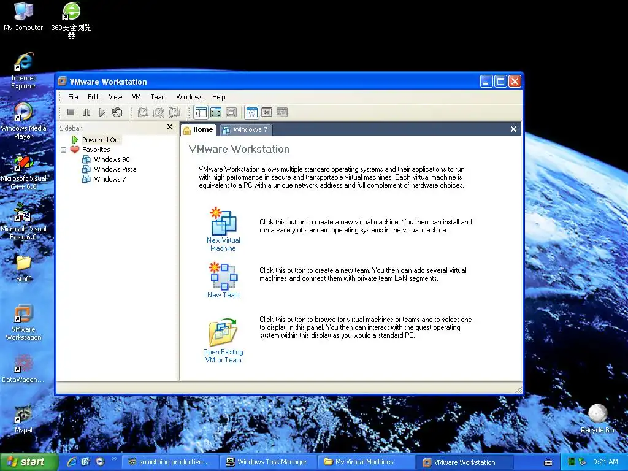Select the 360 browser desktop icon
This screenshot has height=471, width=628.
coord(71,20)
